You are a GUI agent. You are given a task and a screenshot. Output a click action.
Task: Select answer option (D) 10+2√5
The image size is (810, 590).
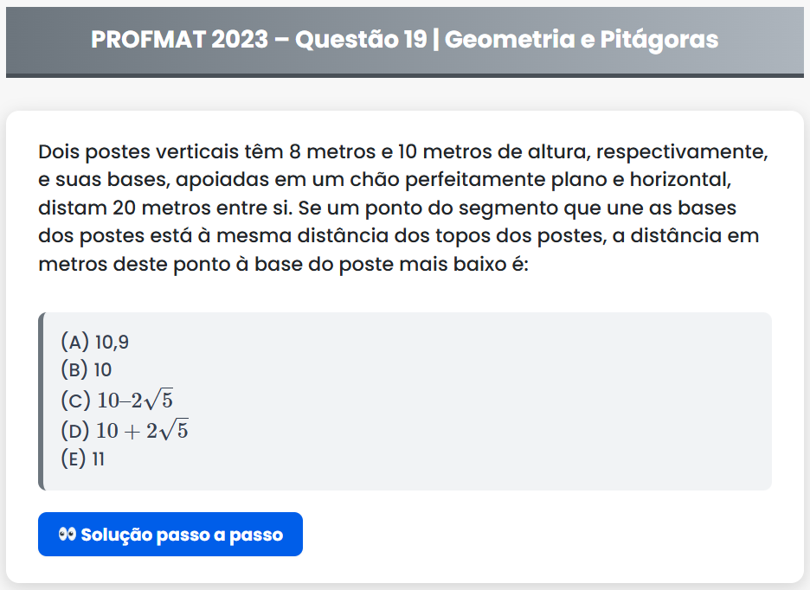coord(125,429)
